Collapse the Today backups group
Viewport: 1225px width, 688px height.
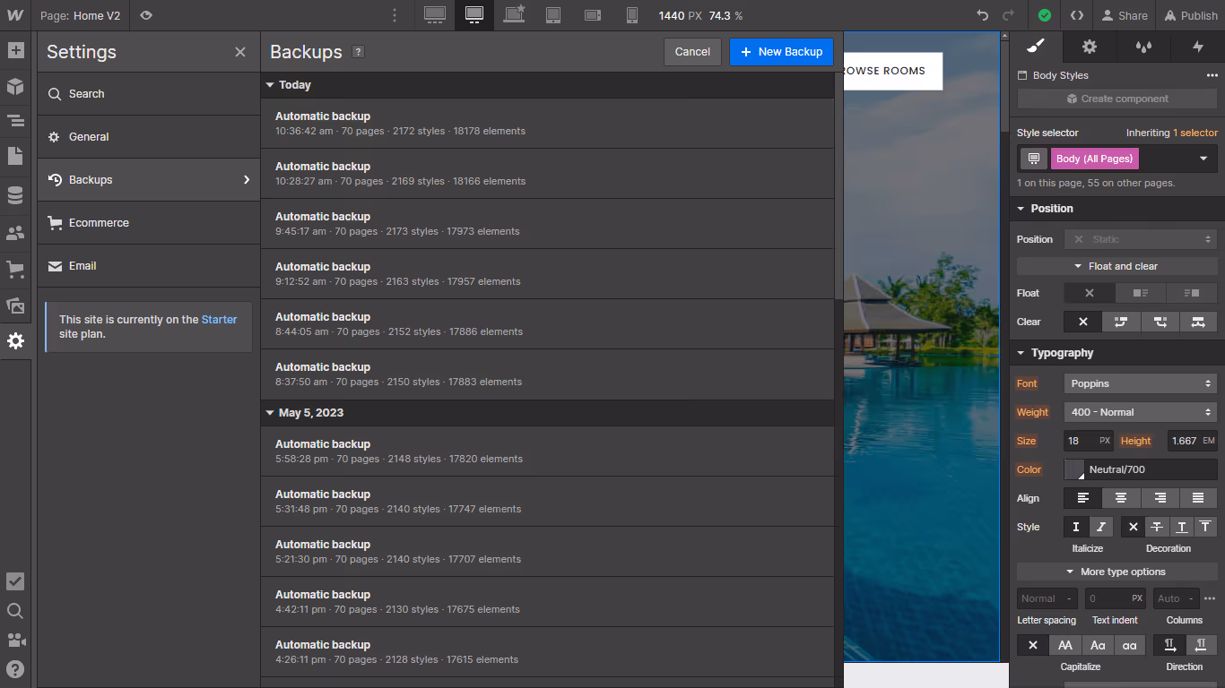[271, 85]
